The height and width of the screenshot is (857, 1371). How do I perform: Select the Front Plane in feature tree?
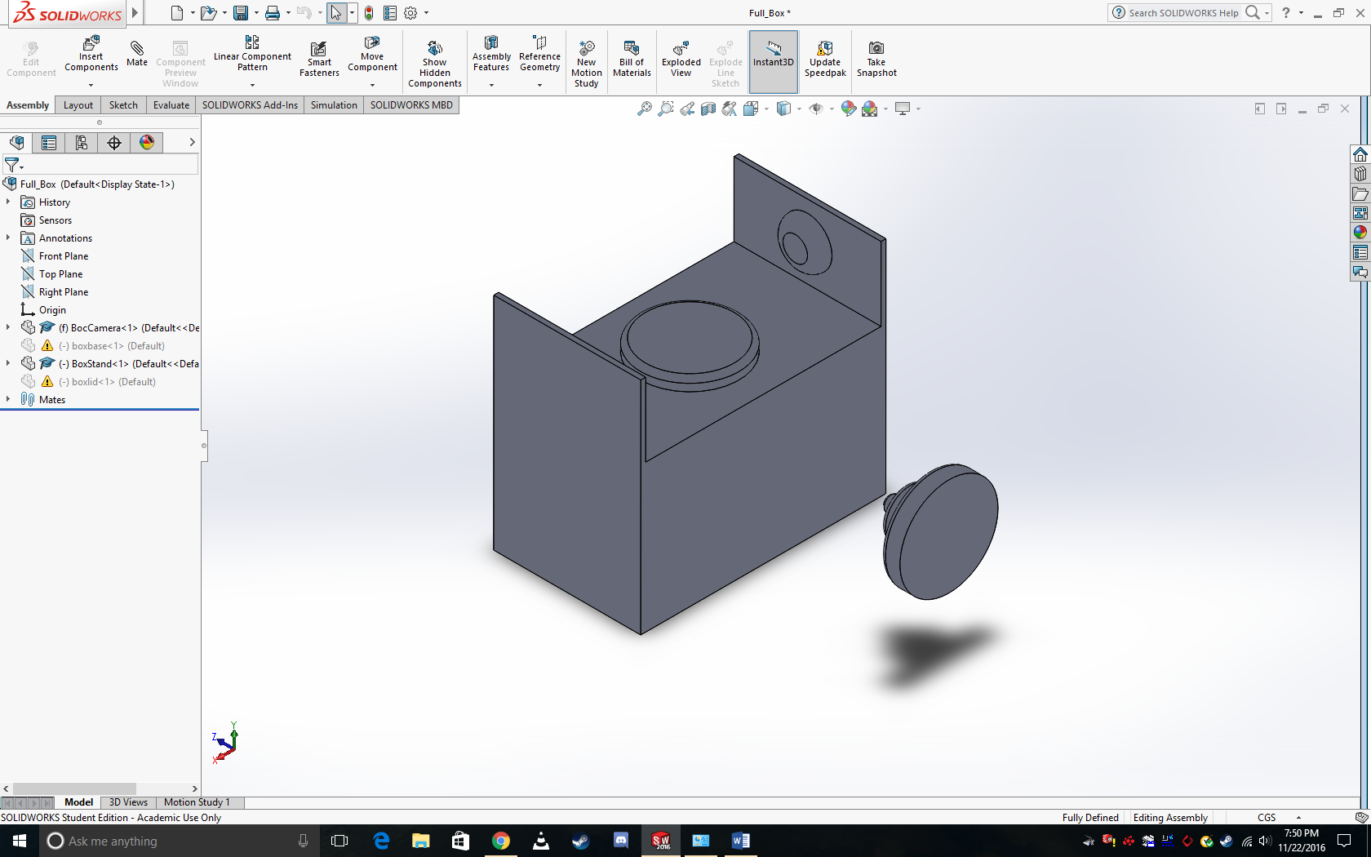63,256
